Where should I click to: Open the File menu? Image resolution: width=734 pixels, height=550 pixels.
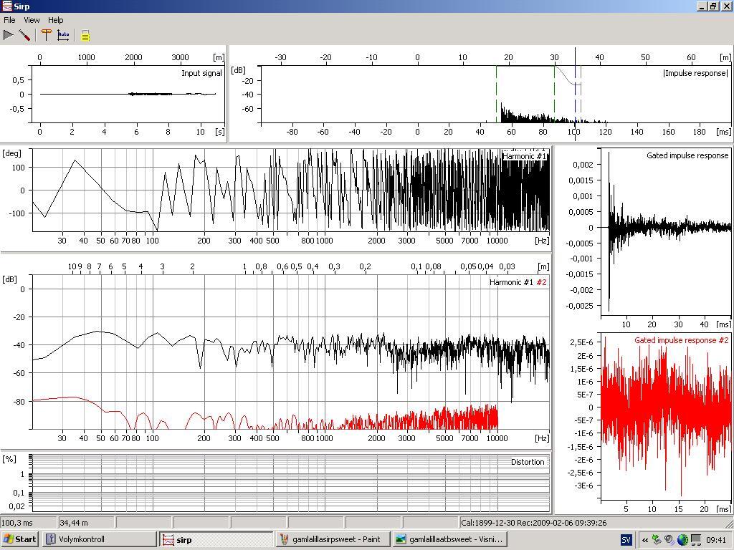(9, 20)
